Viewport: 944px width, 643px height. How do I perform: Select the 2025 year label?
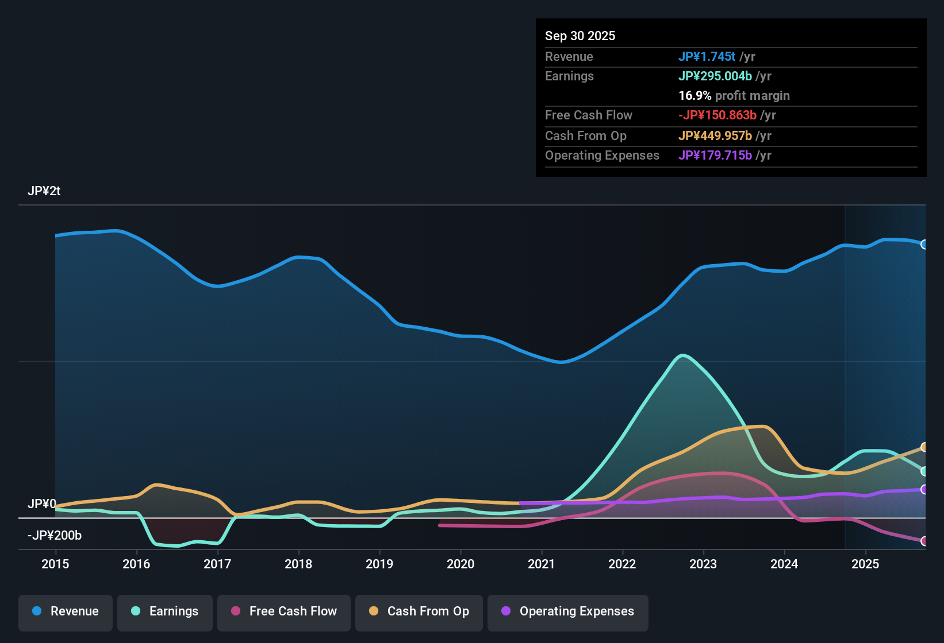click(866, 564)
